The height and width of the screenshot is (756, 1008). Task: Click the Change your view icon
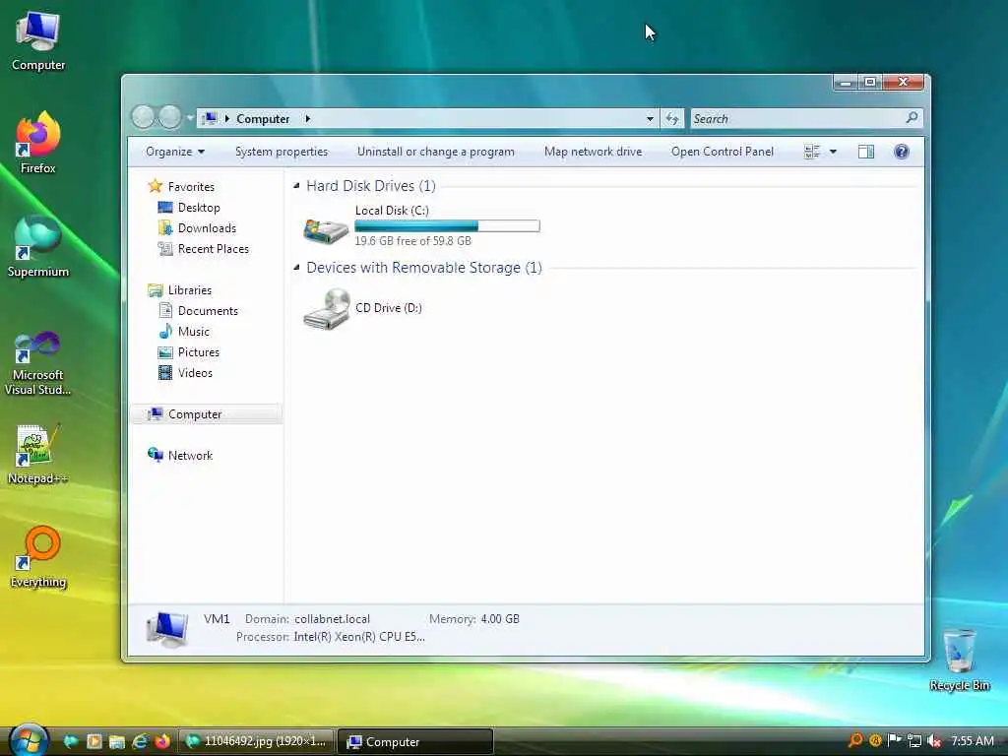(812, 152)
